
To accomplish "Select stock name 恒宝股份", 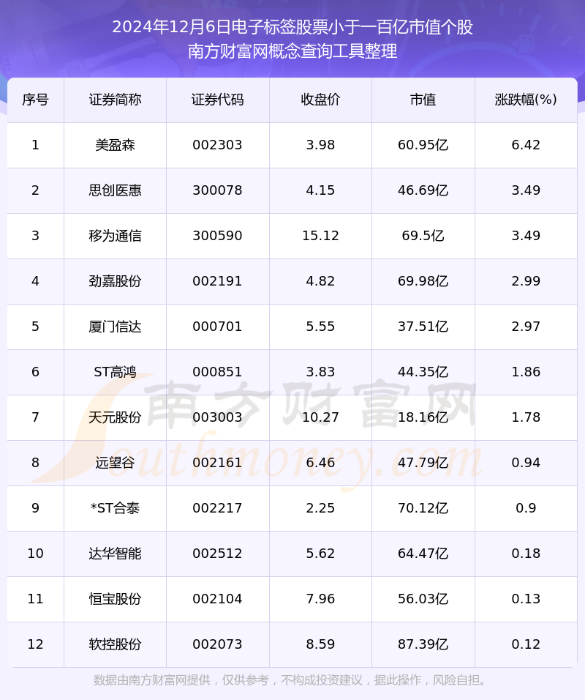I will [115, 599].
